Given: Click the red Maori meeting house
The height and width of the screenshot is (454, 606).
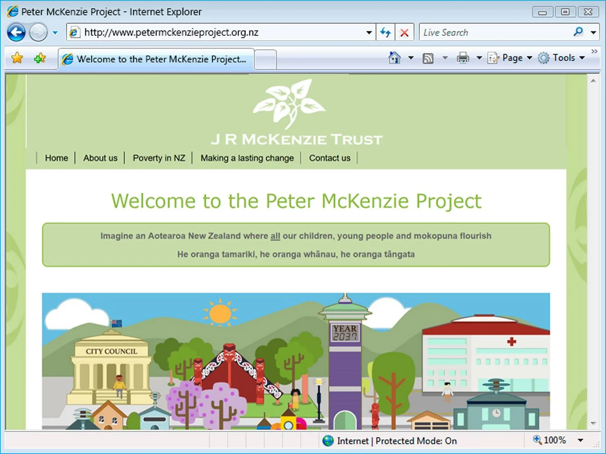Looking at the screenshot, I should [229, 375].
